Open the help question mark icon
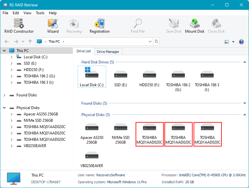This screenshot has height=188, width=249. coord(241,42)
